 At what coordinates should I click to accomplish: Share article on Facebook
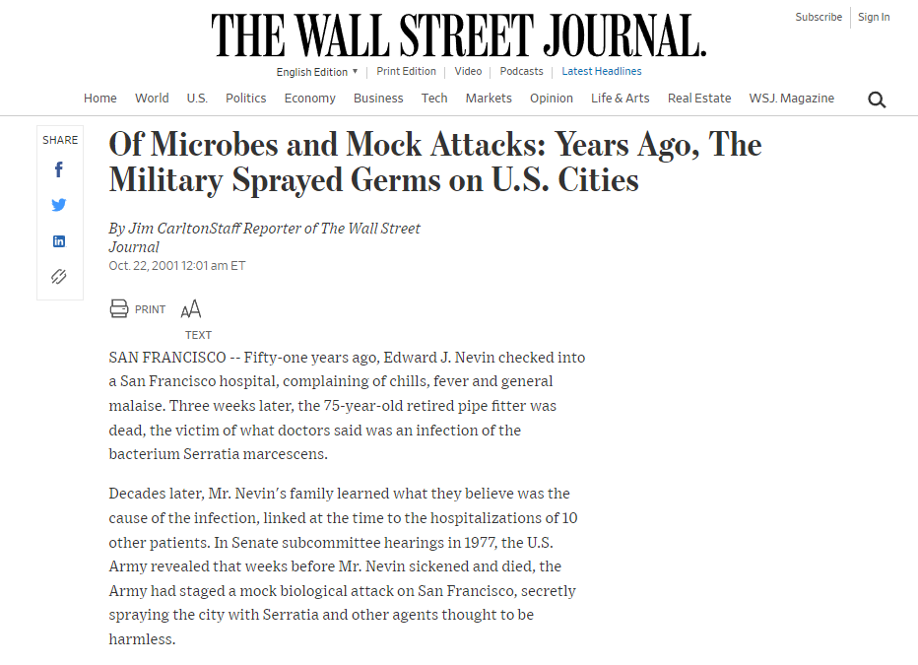59,169
